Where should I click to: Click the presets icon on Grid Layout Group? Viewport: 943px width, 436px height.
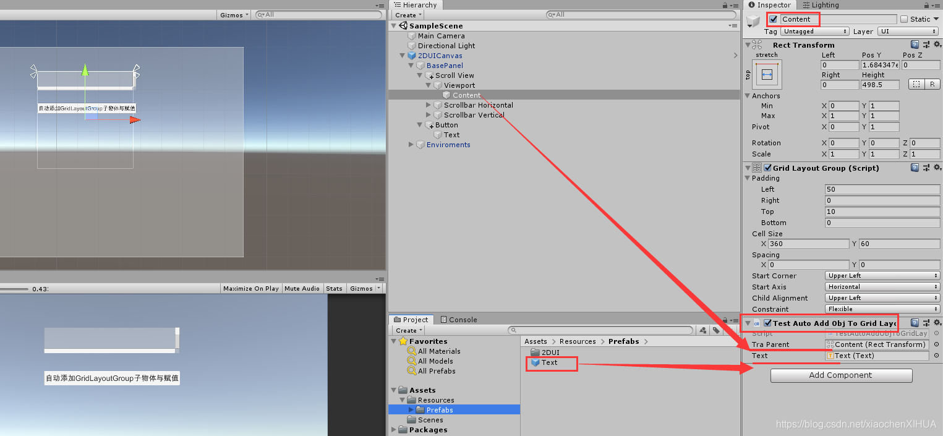[x=926, y=167]
